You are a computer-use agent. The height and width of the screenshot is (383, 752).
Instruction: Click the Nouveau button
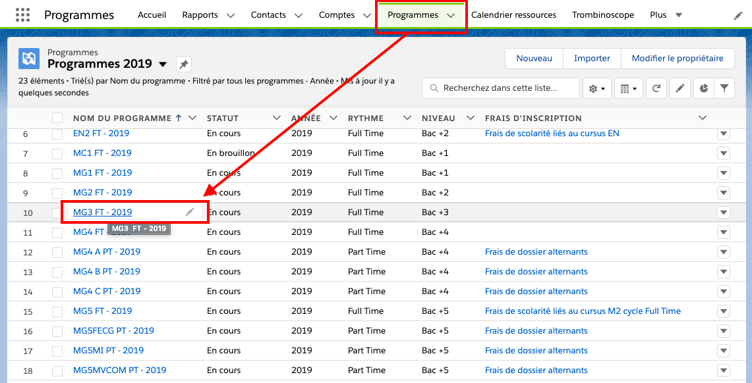tap(534, 59)
